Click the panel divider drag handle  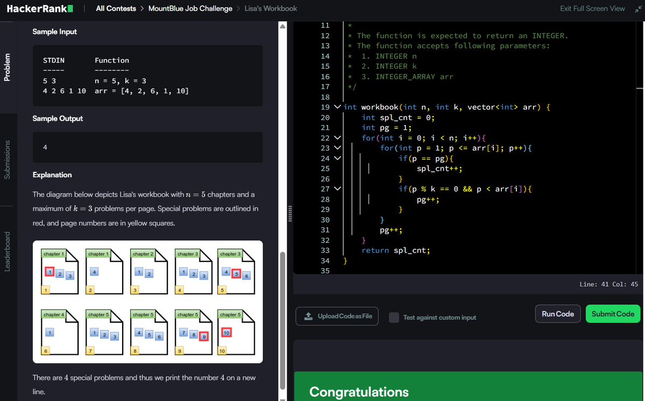pyautogui.click(x=290, y=214)
